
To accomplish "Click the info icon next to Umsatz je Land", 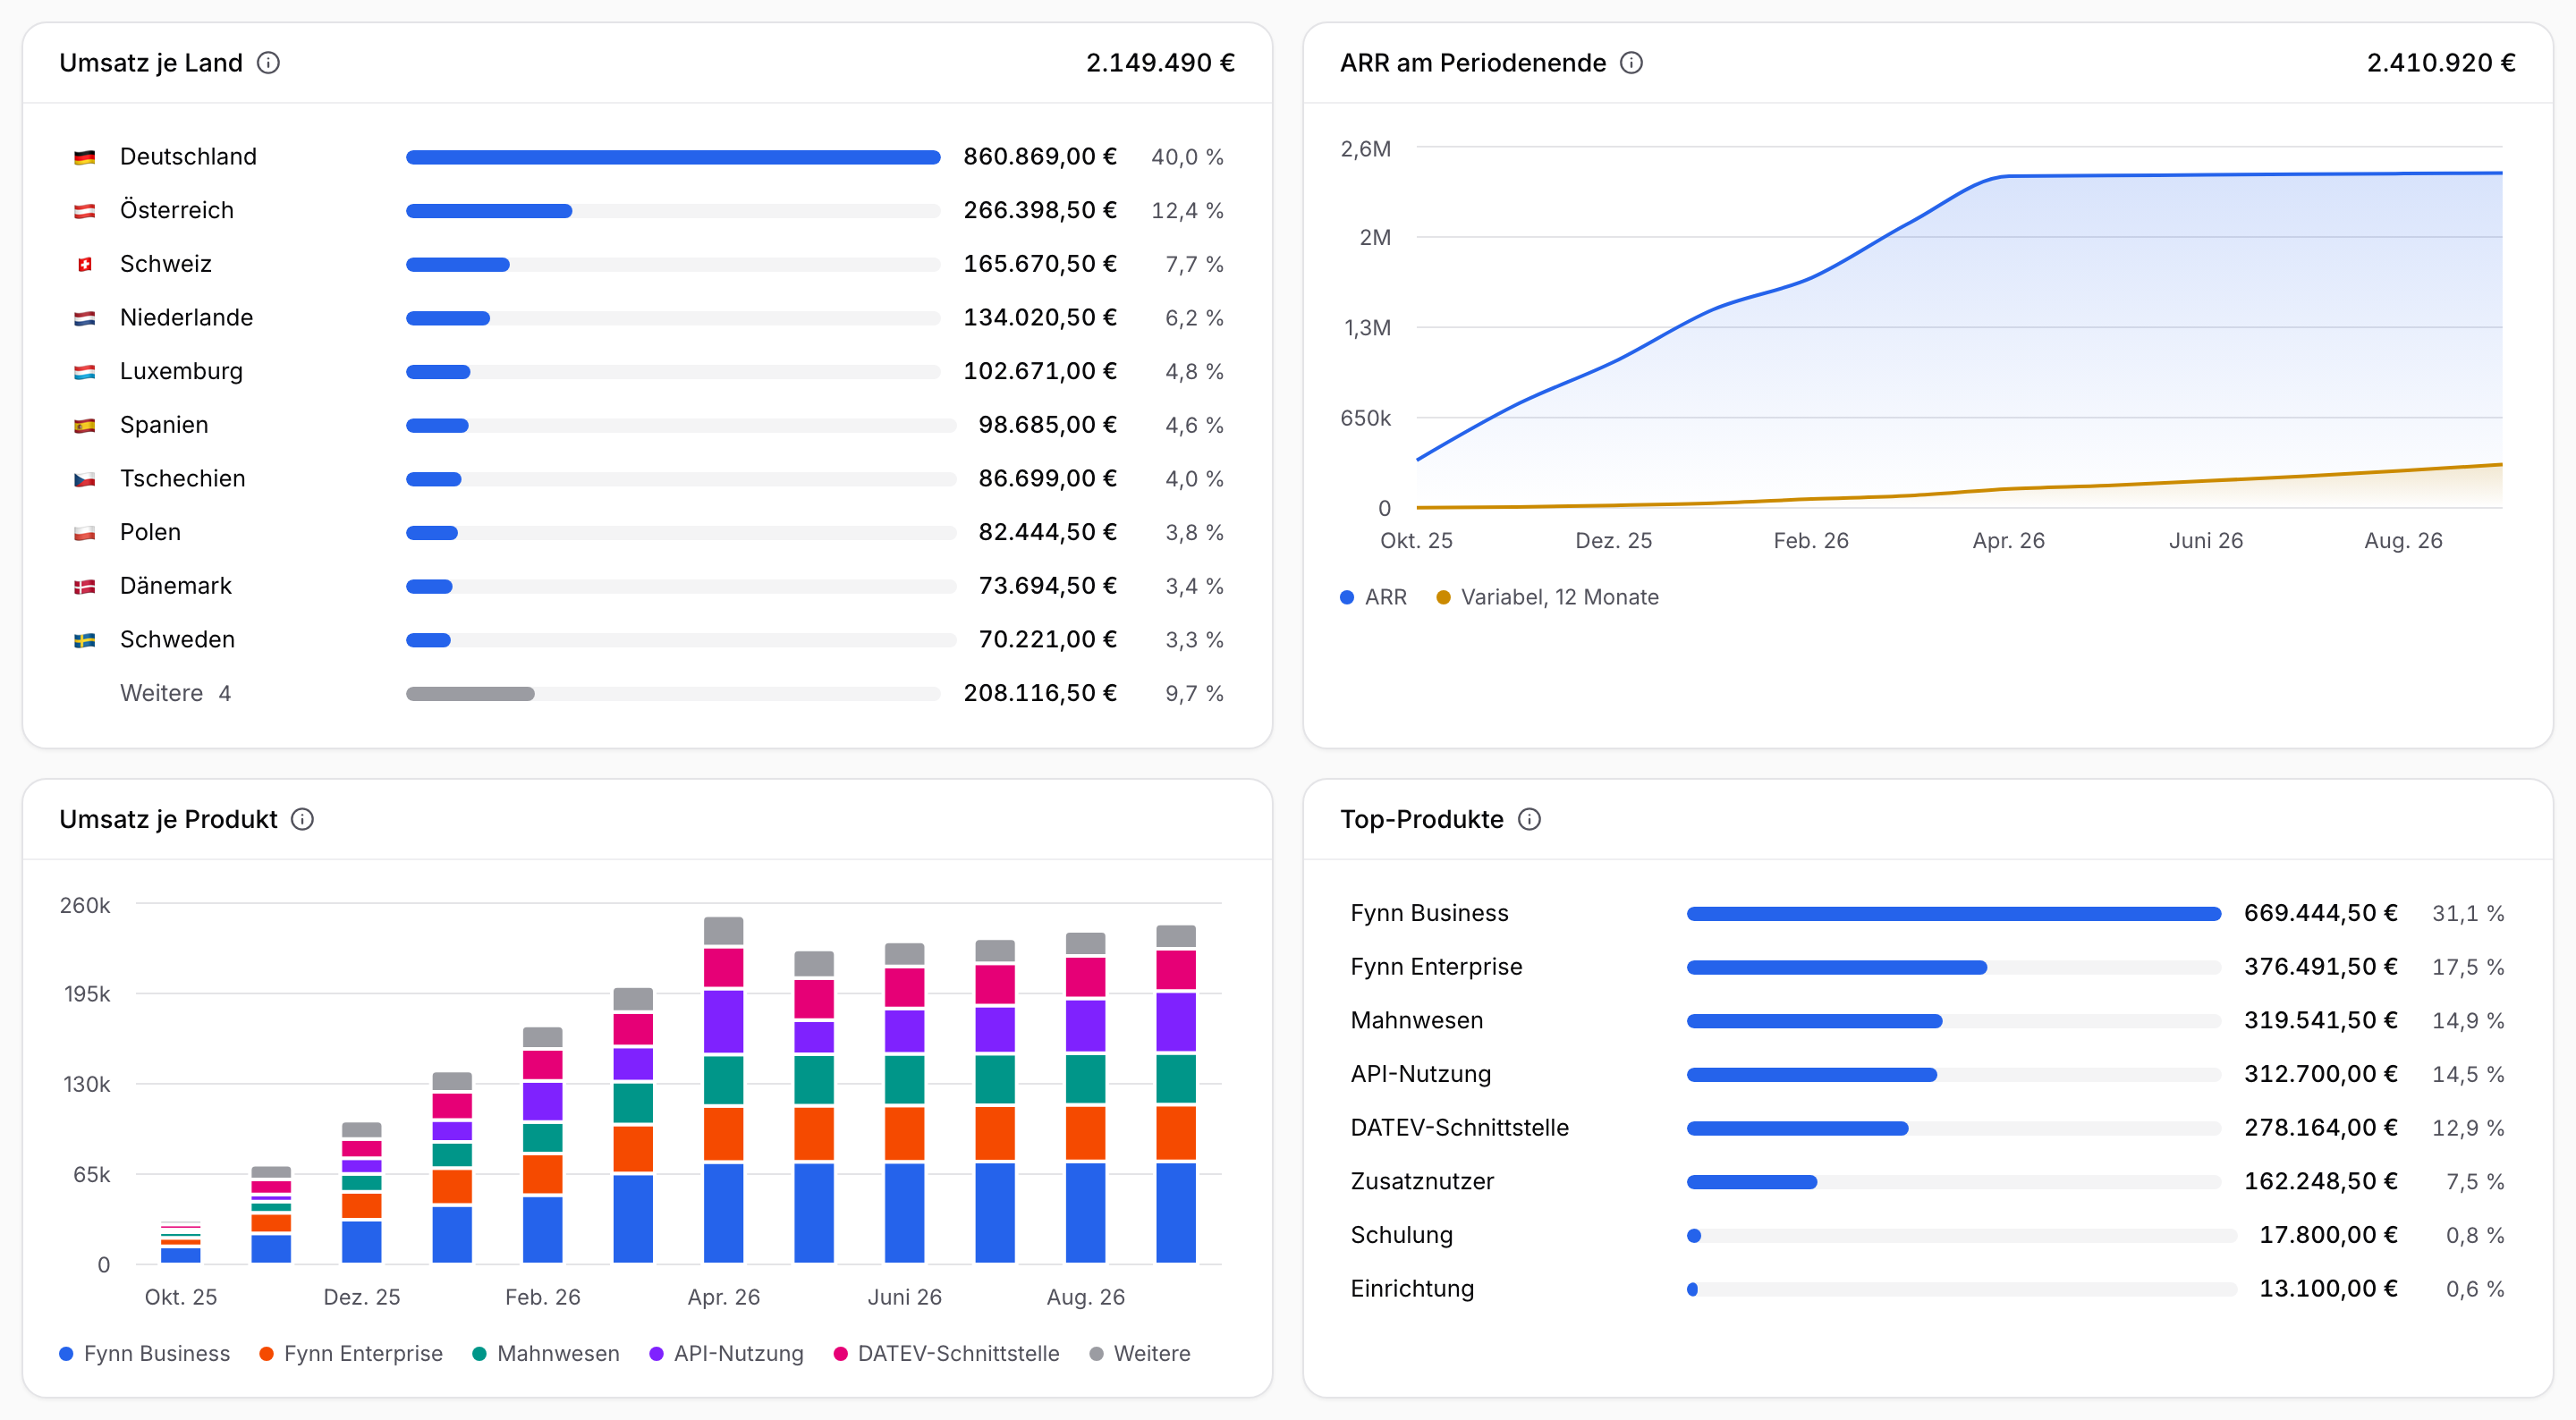I will click(268, 63).
